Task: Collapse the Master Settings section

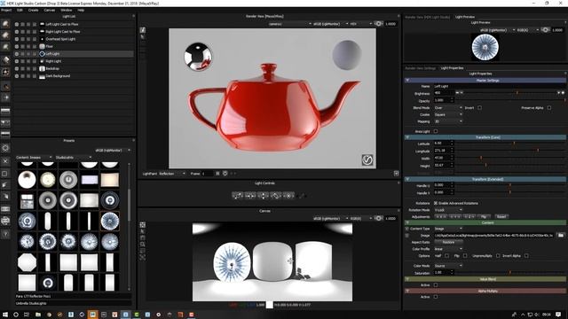Action: pyautogui.click(x=407, y=81)
